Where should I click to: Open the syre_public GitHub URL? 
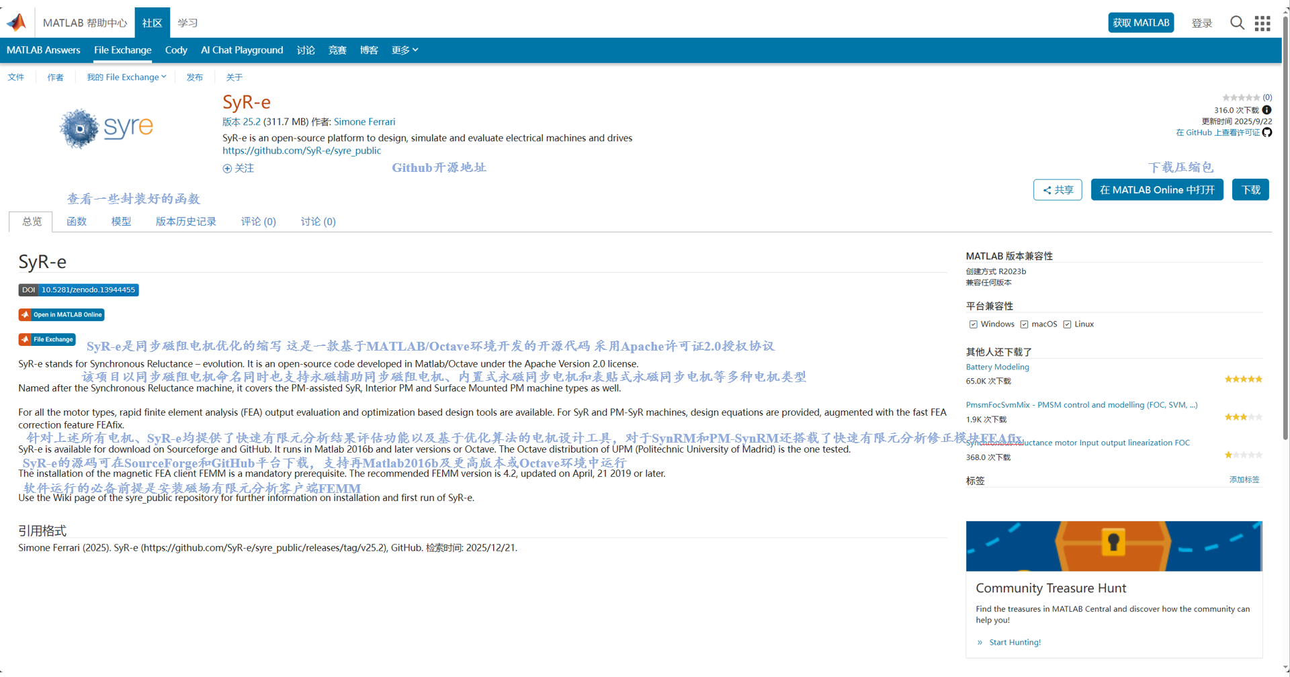302,150
